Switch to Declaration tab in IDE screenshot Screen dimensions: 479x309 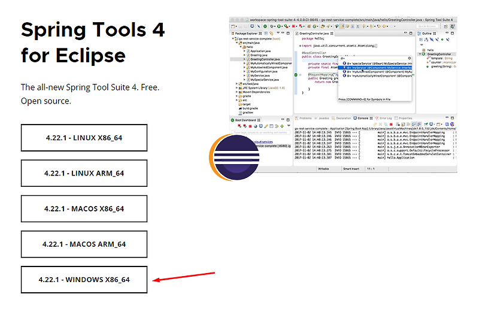[341, 118]
